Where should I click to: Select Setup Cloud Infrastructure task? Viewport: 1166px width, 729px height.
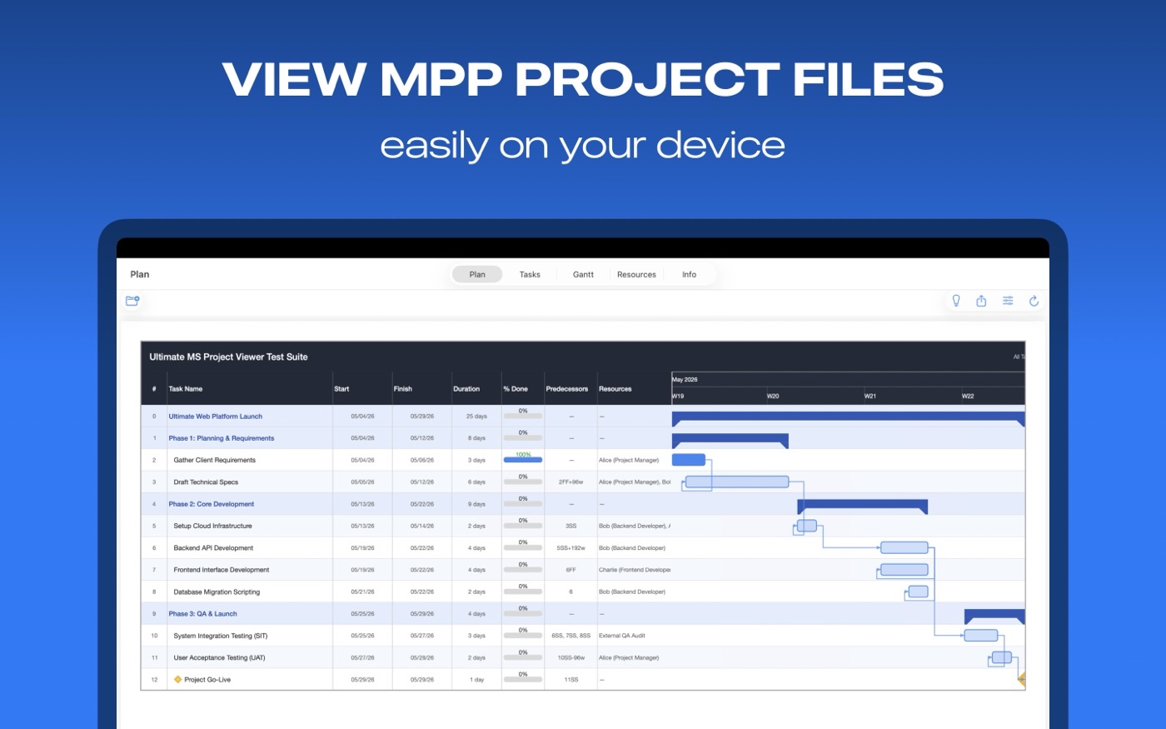[x=212, y=526]
